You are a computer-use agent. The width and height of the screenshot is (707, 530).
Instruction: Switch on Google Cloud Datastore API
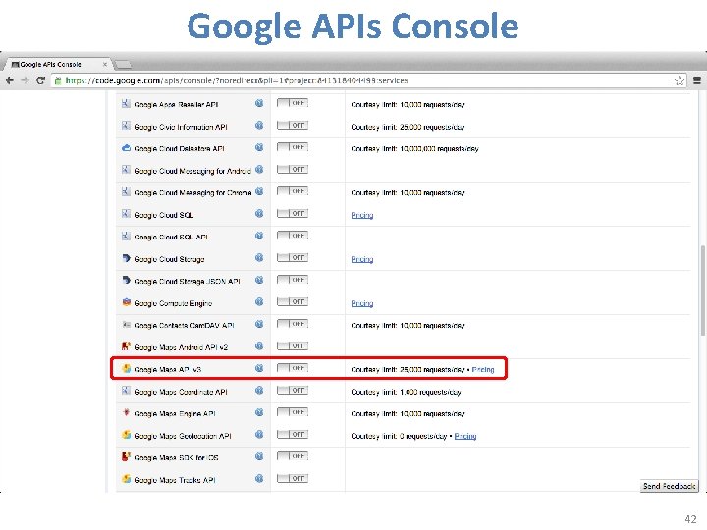click(x=293, y=147)
